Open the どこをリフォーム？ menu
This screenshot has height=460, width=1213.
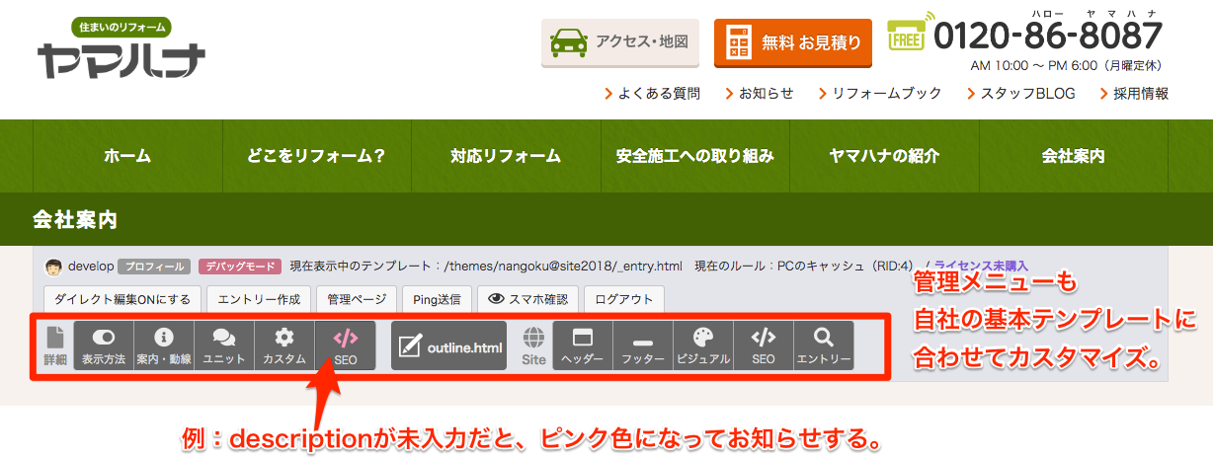(316, 156)
